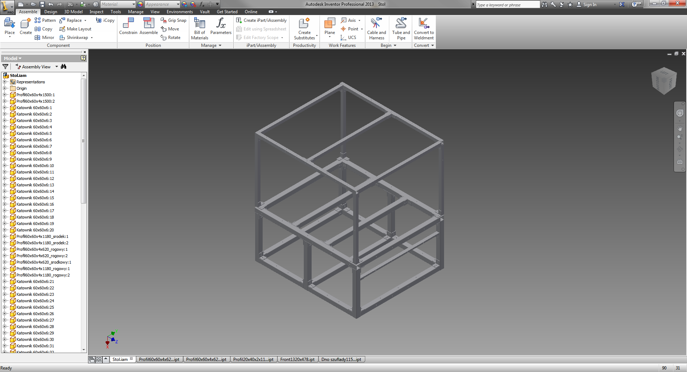687x372 pixels.
Task: Select the Pan hand tool in navigation bar
Action: [x=680, y=128]
